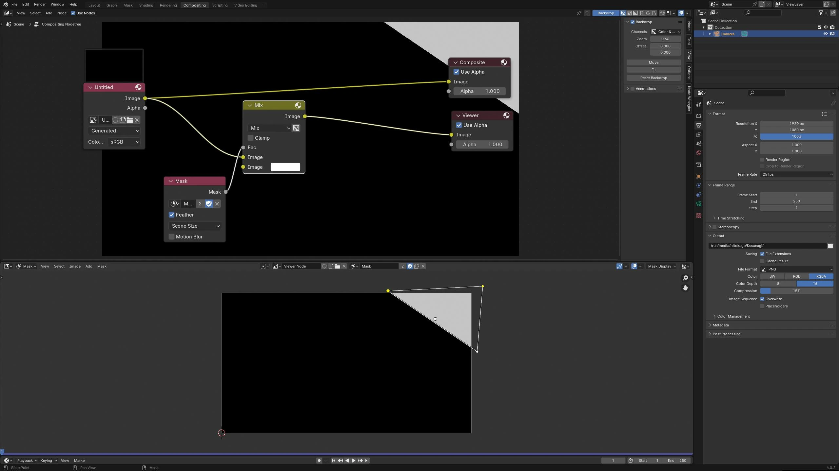The height and width of the screenshot is (471, 839).
Task: Open the sRGB color space dropdown
Action: 124,142
